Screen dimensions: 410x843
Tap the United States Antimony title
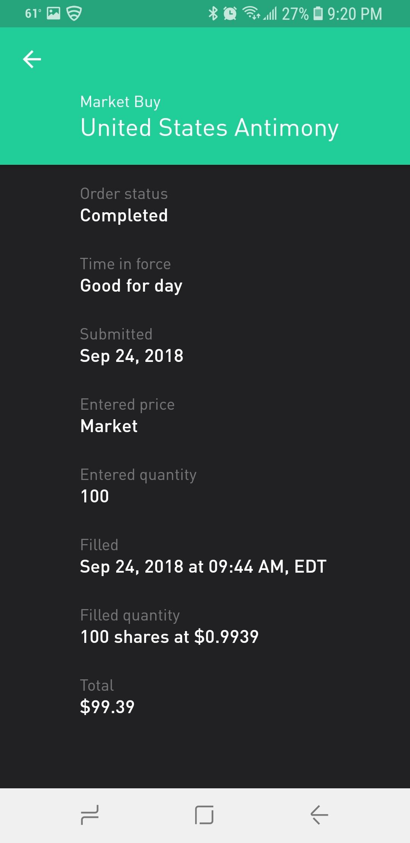209,128
